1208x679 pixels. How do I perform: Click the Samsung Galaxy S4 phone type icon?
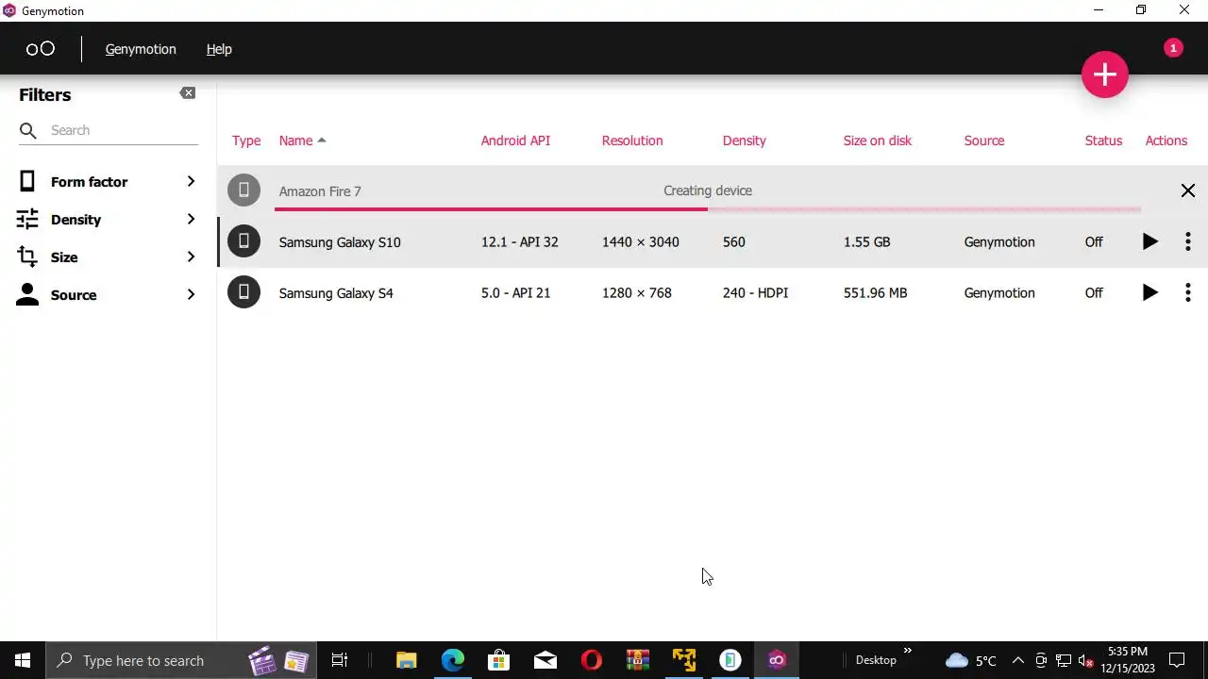[243, 293]
